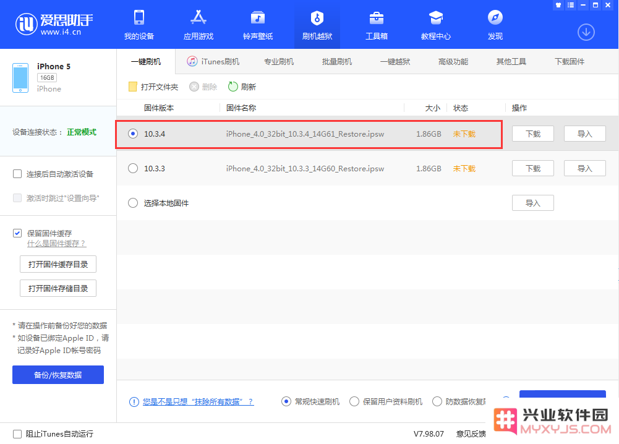Select 常规快速刷机 radio option
619x444 pixels.
click(286, 402)
